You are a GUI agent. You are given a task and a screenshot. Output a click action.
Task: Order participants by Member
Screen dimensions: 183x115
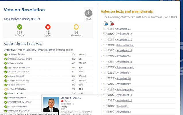point(20,50)
